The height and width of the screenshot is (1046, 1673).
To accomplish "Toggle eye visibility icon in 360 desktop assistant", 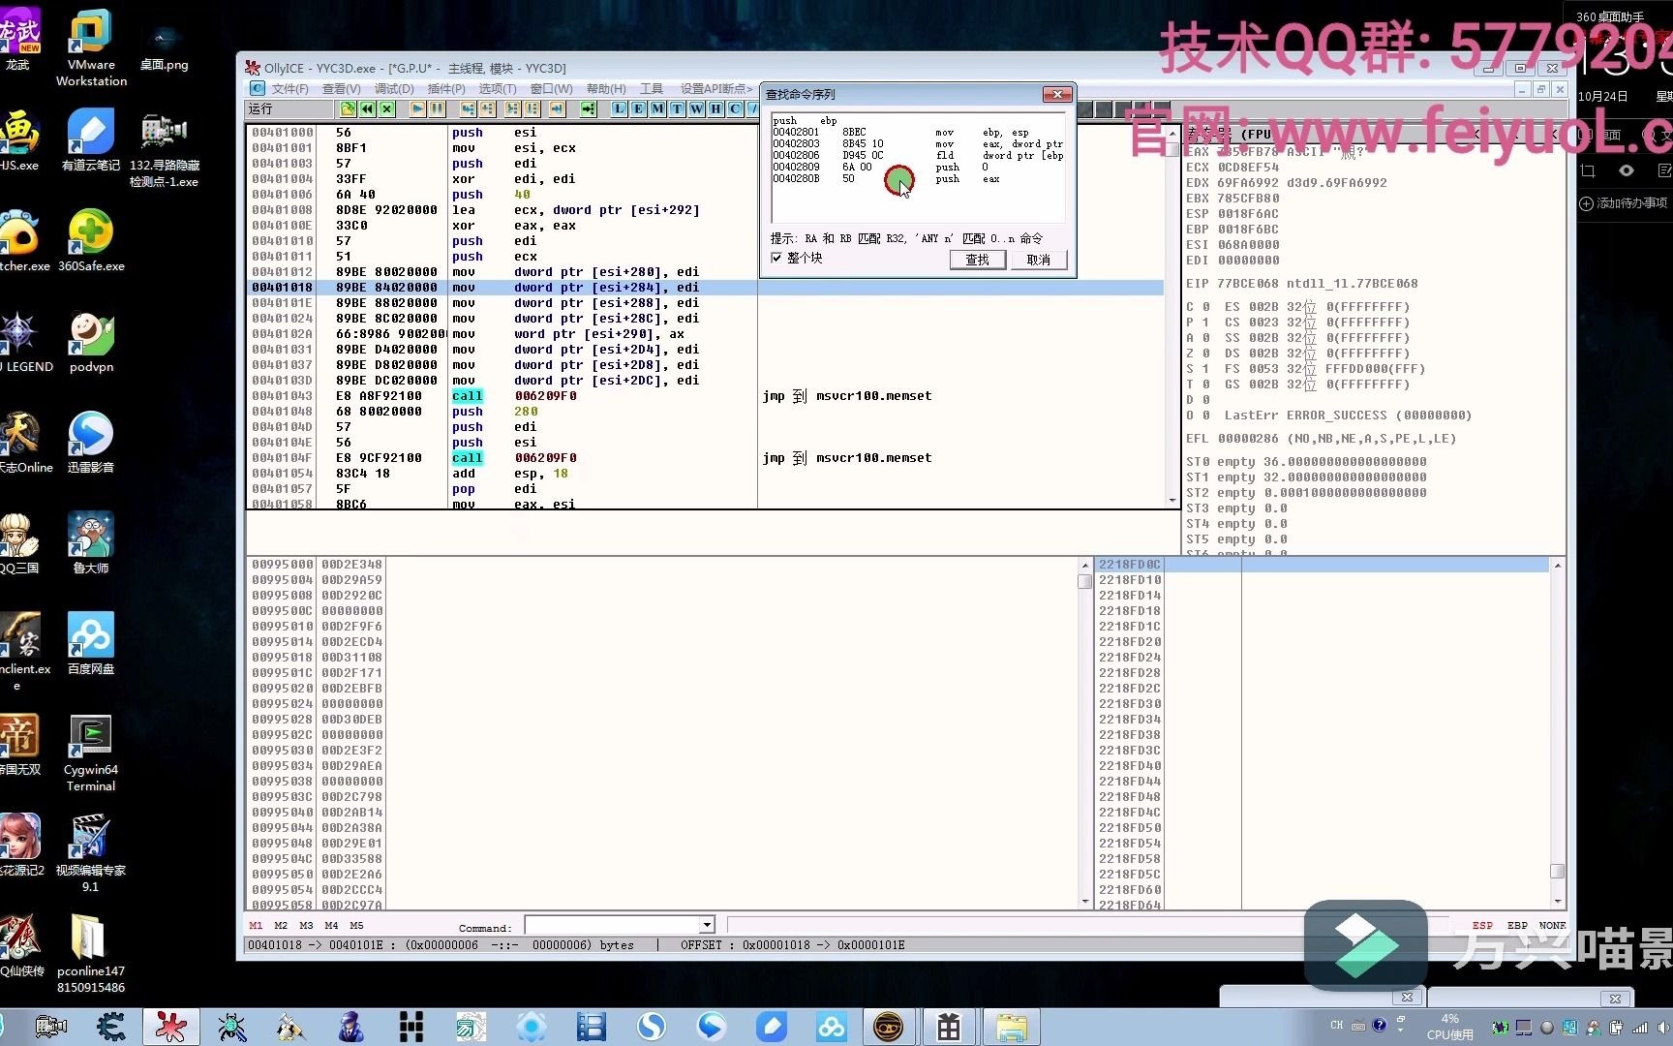I will [1627, 170].
